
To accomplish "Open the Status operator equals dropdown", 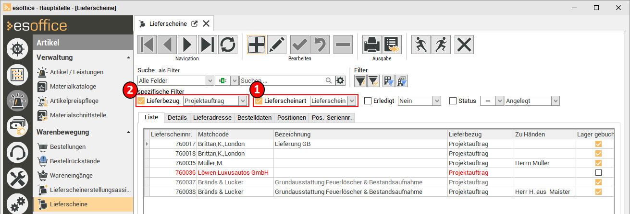I will tap(500, 101).
